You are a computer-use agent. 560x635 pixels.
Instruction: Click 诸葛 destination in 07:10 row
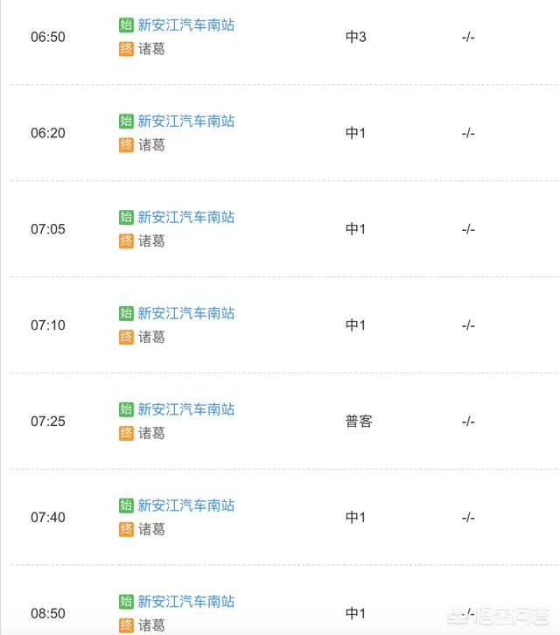click(151, 337)
